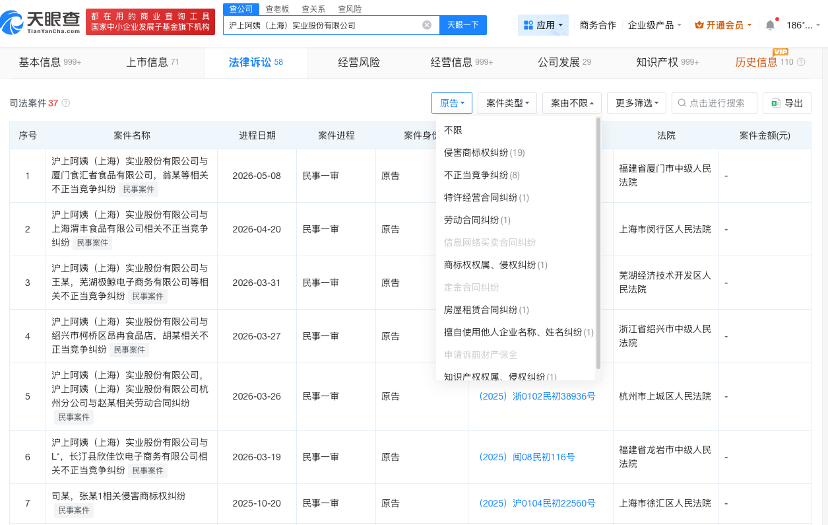The width and height of the screenshot is (828, 525).
Task: Click the 上海市闵行区人民法院 court cell
Action: (665, 229)
